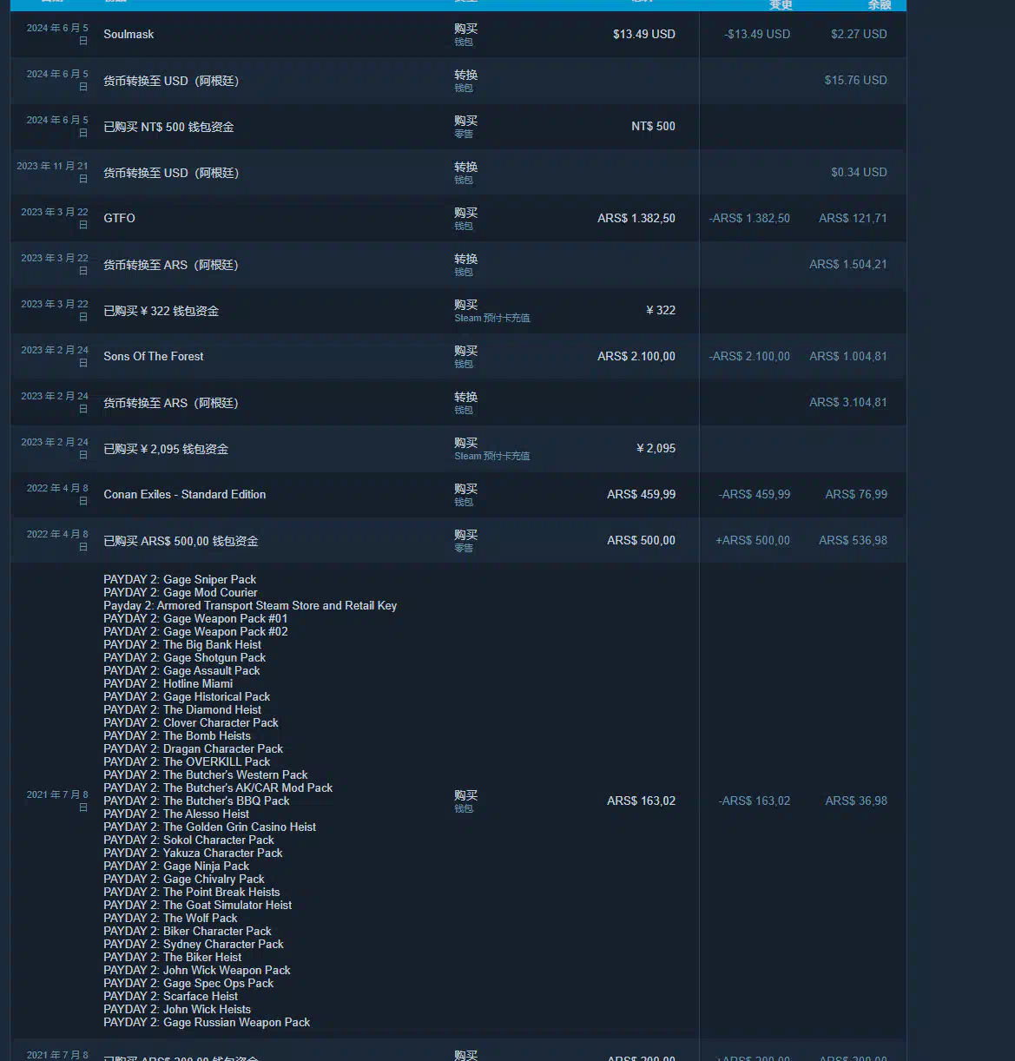Click the ARS$ 3.104,81 balance value

click(848, 402)
